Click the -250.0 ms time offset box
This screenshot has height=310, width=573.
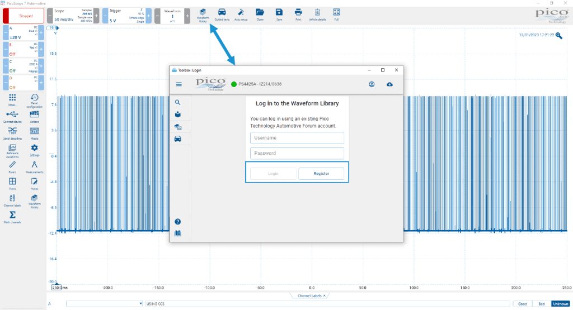pos(57,288)
